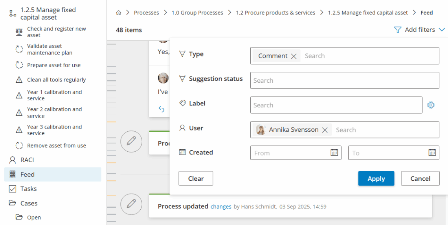Open the Tasks section in sidebar
The height and width of the screenshot is (225, 448).
pyautogui.click(x=28, y=189)
